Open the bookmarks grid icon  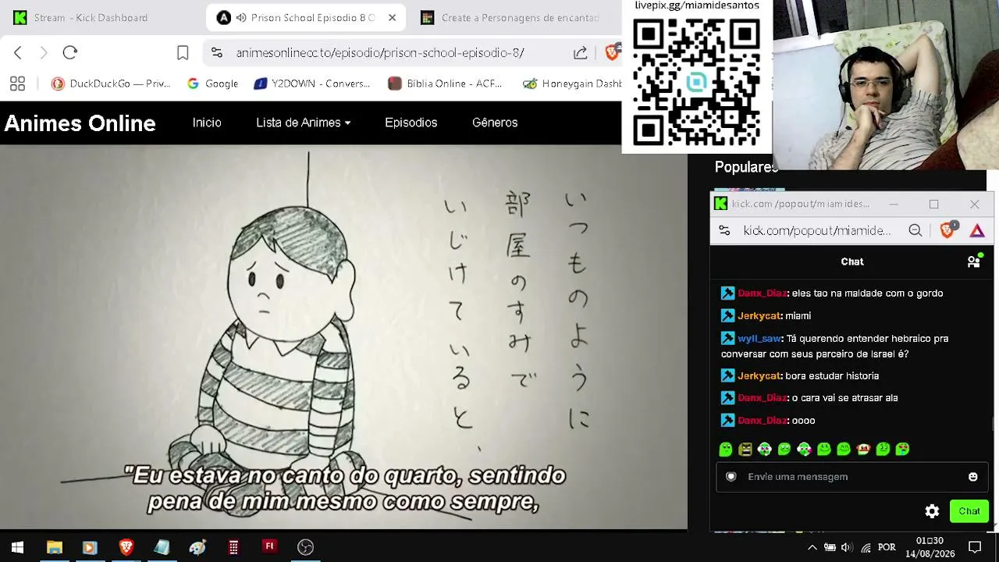tap(17, 84)
